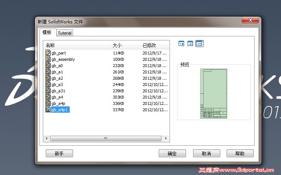281x175 pixels.
Task: Sort by the 大小 column header
Action: click(126, 45)
